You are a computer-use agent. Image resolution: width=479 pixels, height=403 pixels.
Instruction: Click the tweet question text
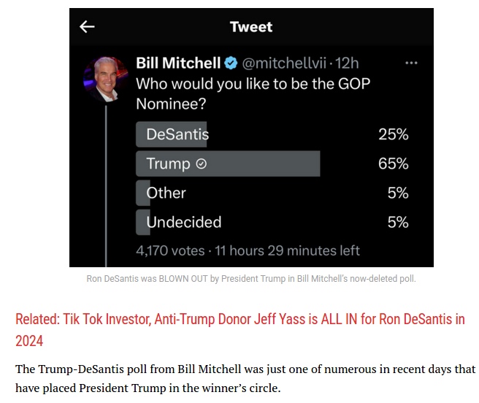click(x=253, y=93)
